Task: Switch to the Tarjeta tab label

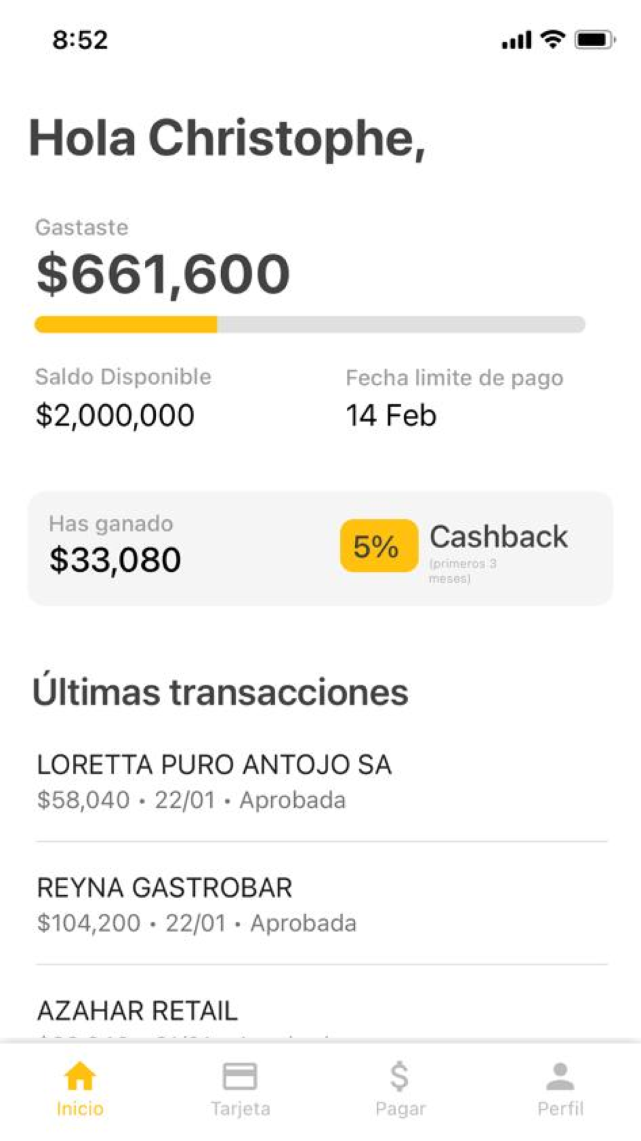Action: click(x=240, y=1108)
